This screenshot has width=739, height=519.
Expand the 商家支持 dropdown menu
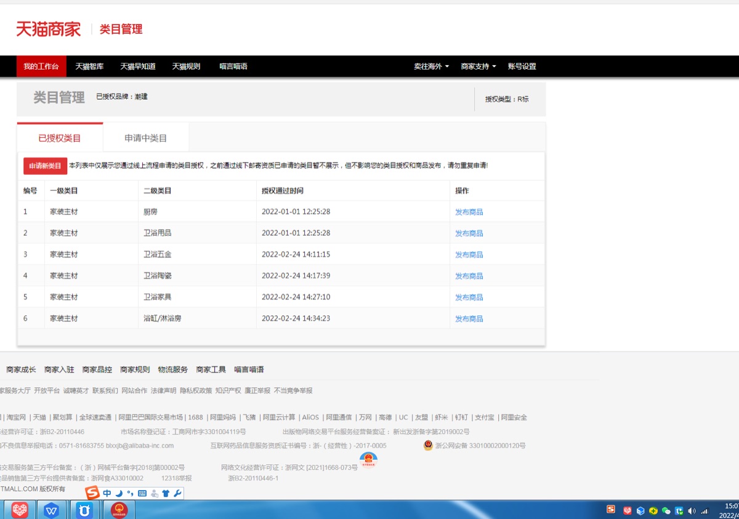tap(479, 66)
